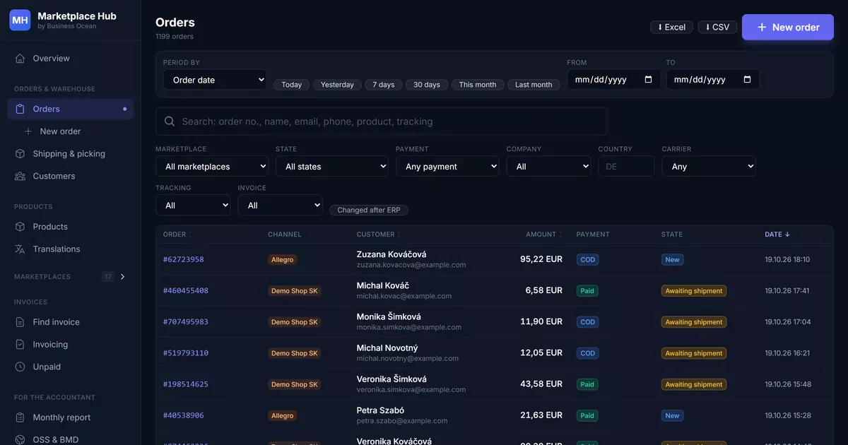Viewport: 848px width, 445px height.
Task: Expand the Marketplaces section chevron
Action: pos(122,277)
